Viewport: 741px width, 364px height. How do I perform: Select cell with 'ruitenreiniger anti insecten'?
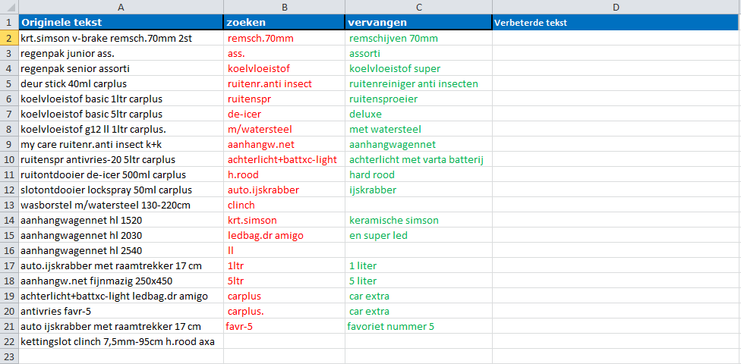418,83
